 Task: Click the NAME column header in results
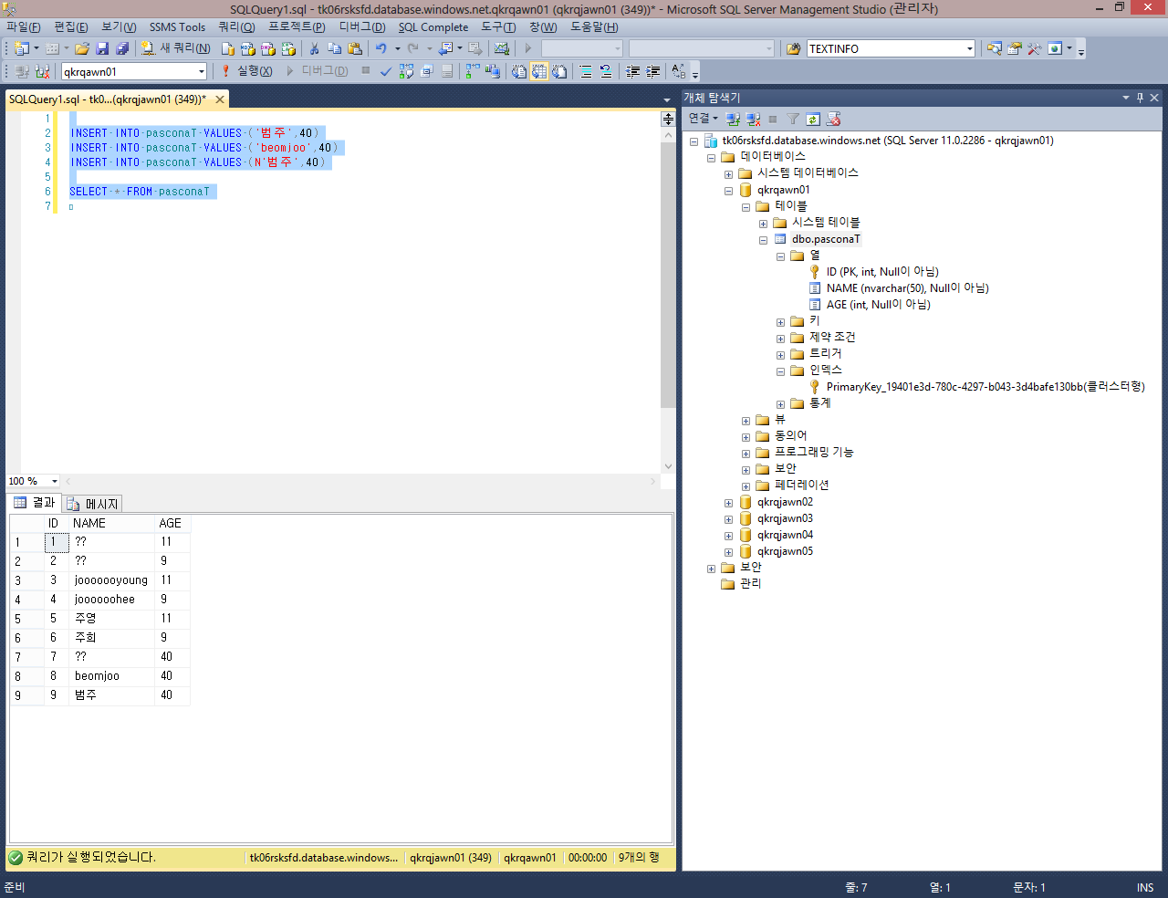click(x=112, y=524)
